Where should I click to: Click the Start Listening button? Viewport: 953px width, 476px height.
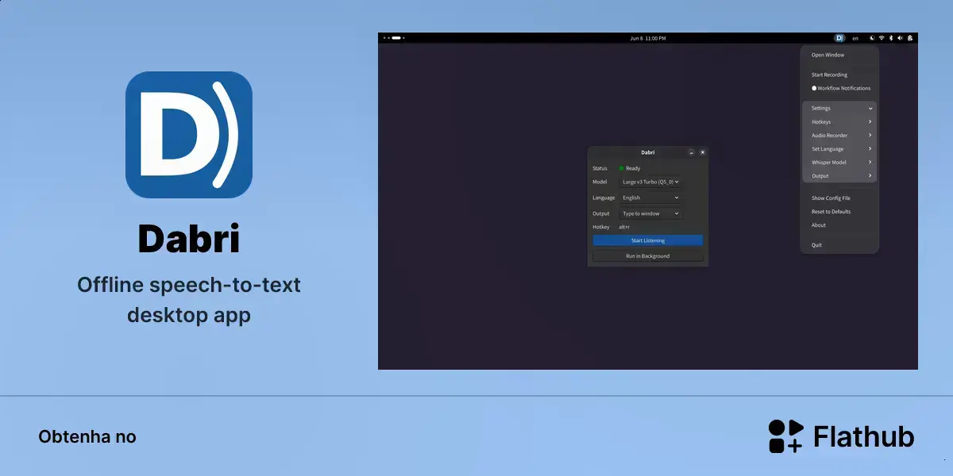point(648,240)
